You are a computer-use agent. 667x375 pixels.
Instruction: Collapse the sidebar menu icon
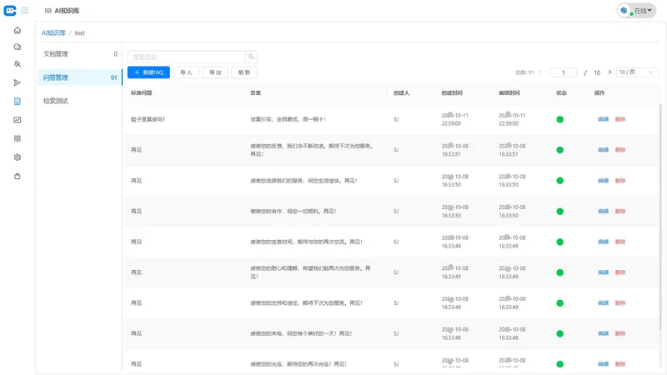25,11
